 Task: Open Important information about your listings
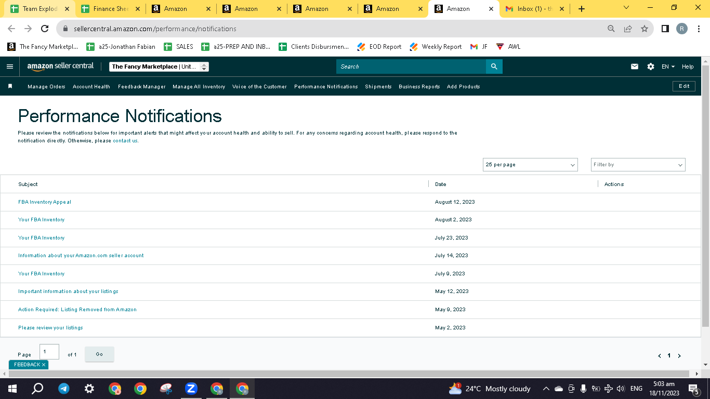[68, 291]
